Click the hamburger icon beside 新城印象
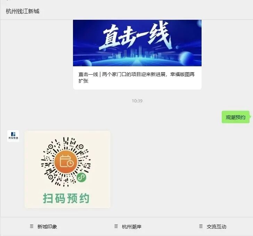The height and width of the screenshot is (236, 253). 32,226
